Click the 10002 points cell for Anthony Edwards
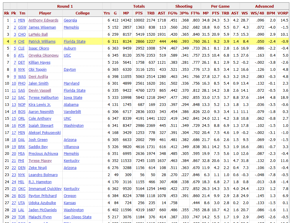This screenshot has width=302, height=223. [139, 20]
